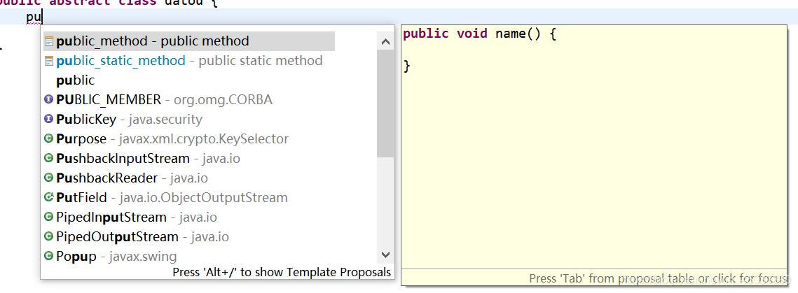Click the proposal list scrollbar thumb
Screen dimensions: 798x293
[385, 103]
